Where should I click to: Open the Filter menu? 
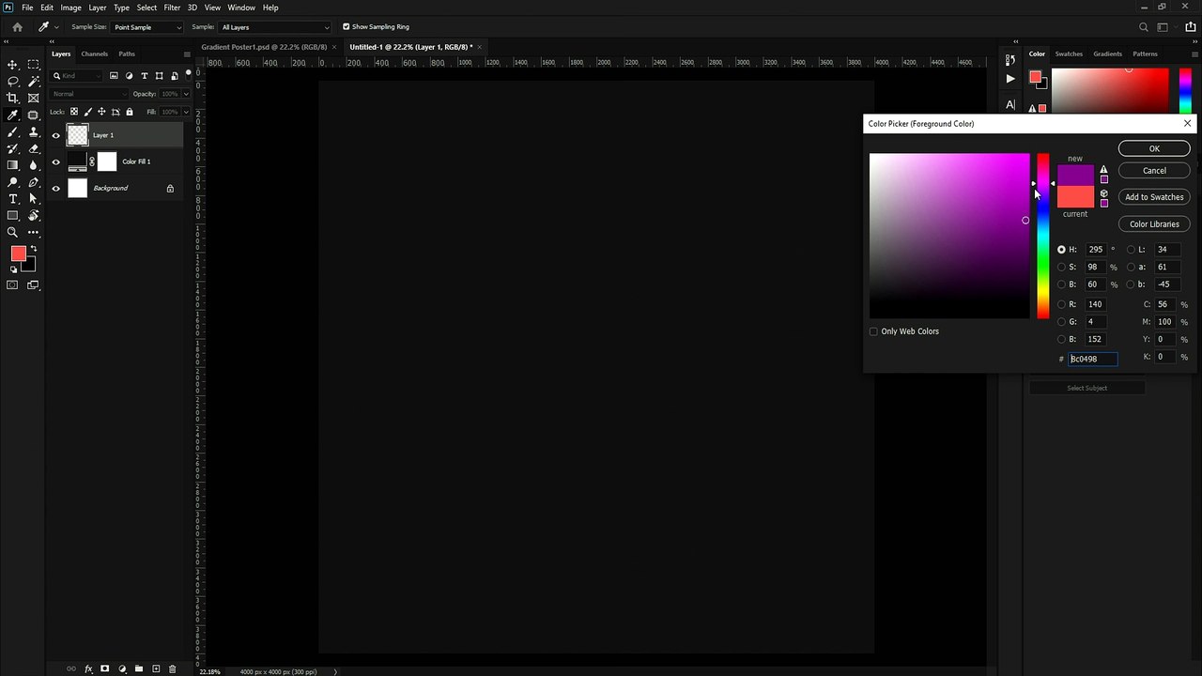(172, 8)
